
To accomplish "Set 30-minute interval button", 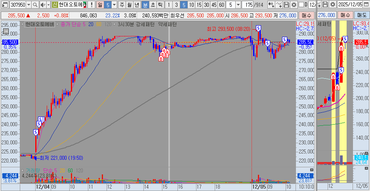I will pyautogui.click(x=206, y=4).
